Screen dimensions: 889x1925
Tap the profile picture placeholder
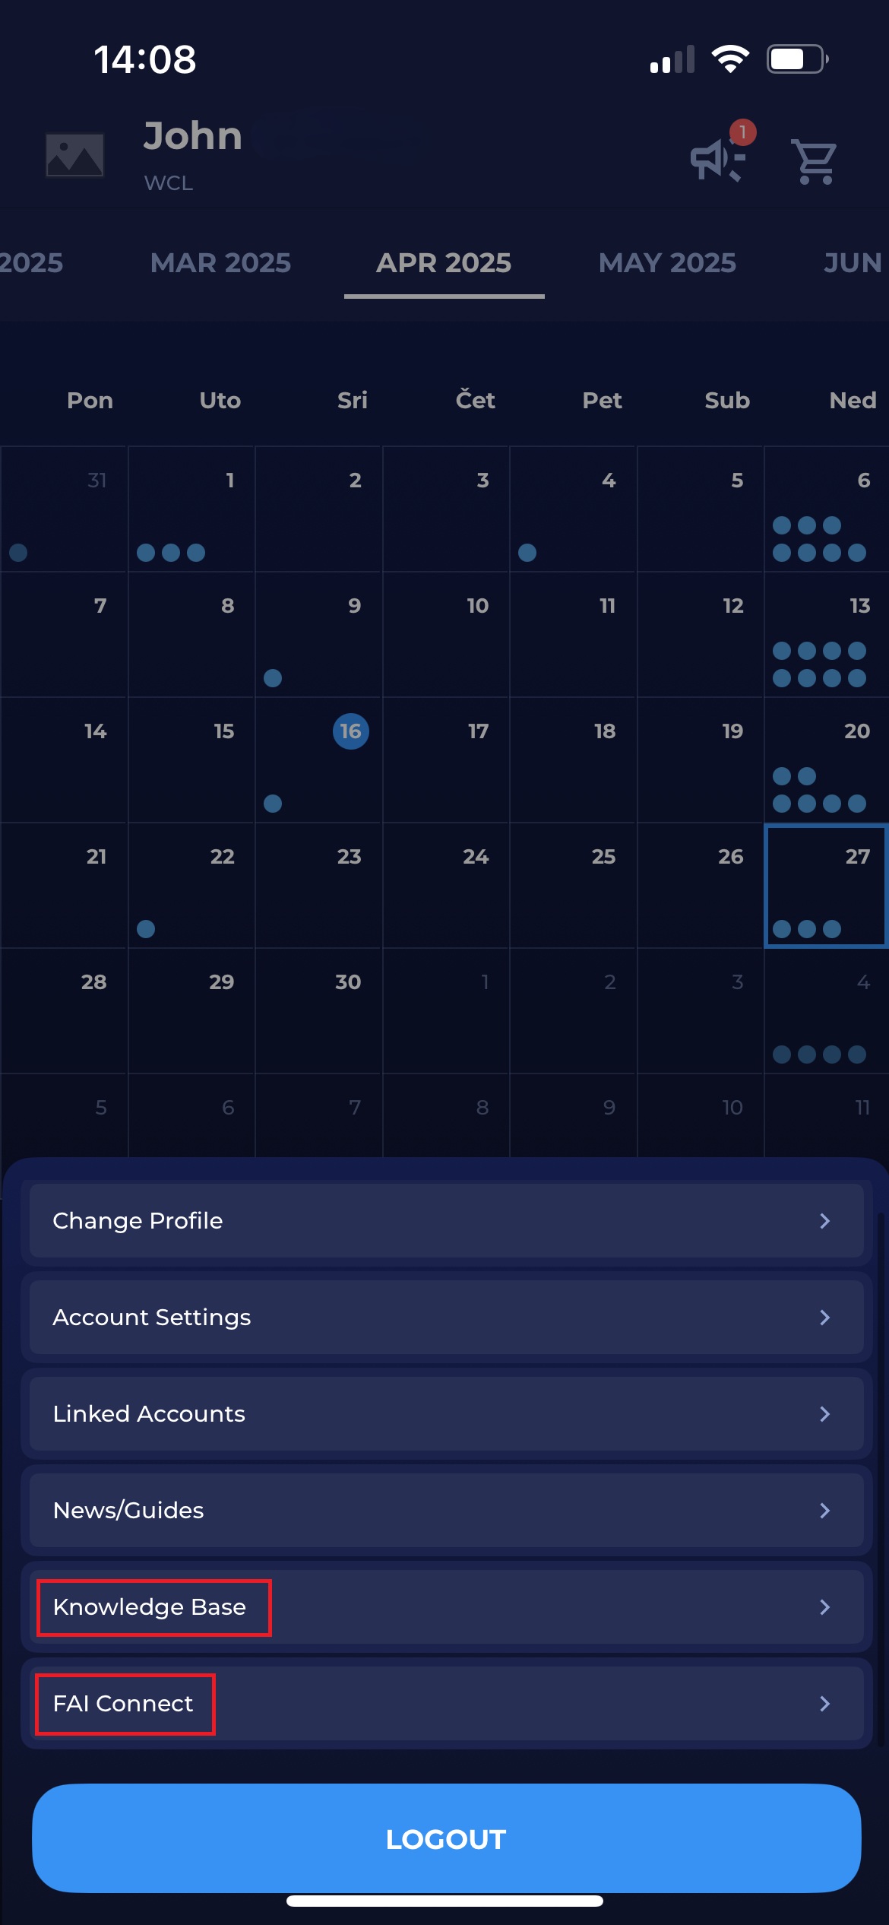[x=74, y=156]
